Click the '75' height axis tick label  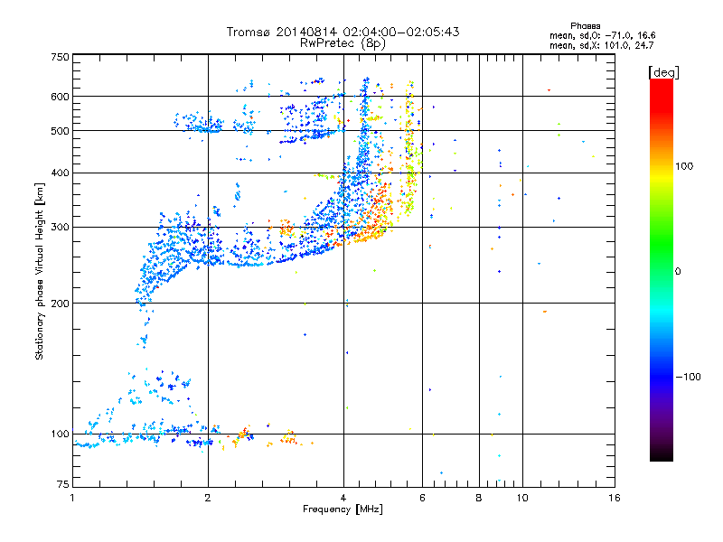(63, 484)
